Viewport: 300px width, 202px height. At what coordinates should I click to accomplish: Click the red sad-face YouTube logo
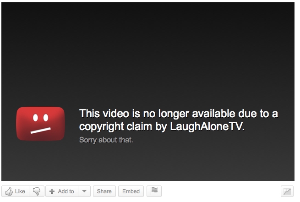[x=41, y=124]
